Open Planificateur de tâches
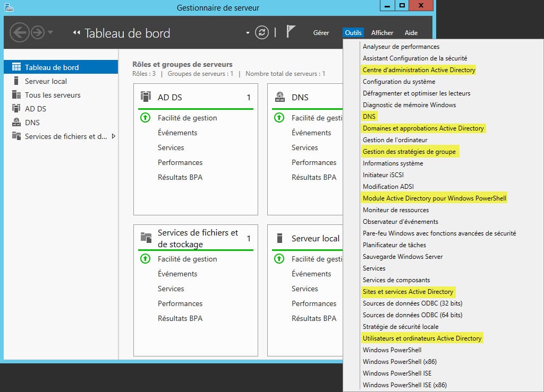This screenshot has height=392, width=544. 395,245
